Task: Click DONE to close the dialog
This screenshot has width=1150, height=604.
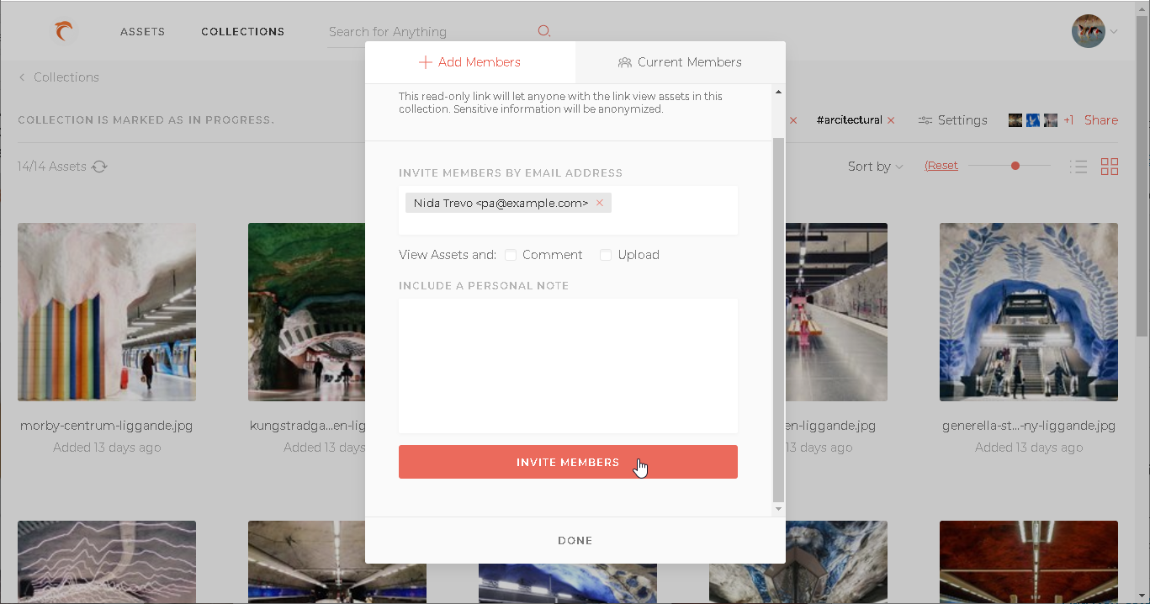Action: [x=575, y=541]
